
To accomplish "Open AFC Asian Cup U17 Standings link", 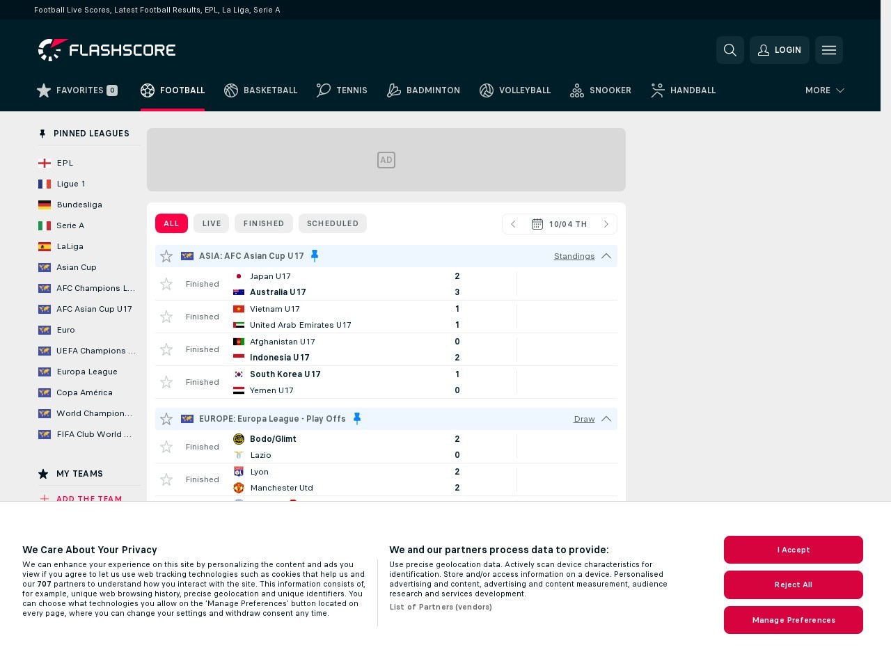I will point(574,256).
